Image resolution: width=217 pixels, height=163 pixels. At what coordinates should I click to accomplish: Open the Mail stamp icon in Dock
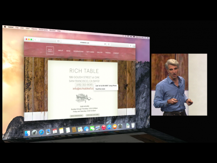[48, 132]
